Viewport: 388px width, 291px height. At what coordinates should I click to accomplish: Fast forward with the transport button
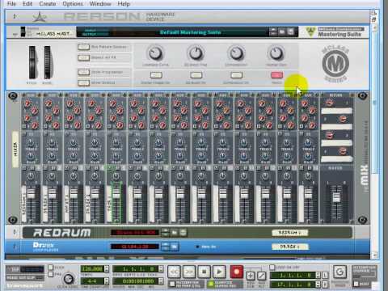(x=189, y=272)
